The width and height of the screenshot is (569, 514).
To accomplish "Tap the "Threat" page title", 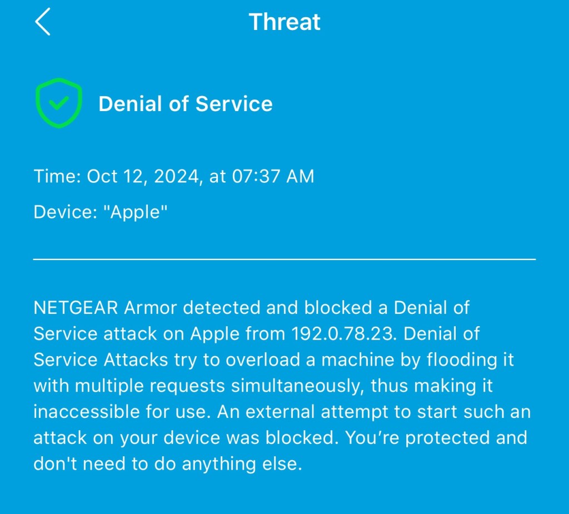I will pyautogui.click(x=284, y=22).
